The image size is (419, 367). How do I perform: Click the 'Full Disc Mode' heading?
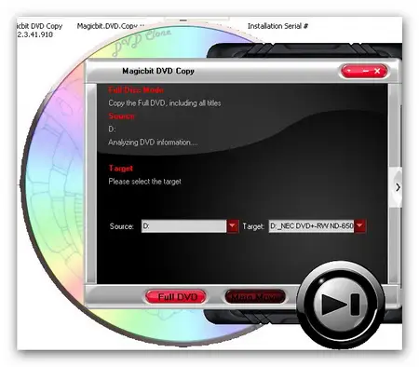[136, 90]
